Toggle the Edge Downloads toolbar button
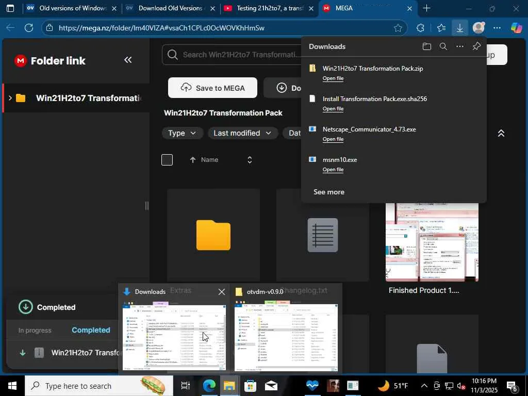 point(459,28)
